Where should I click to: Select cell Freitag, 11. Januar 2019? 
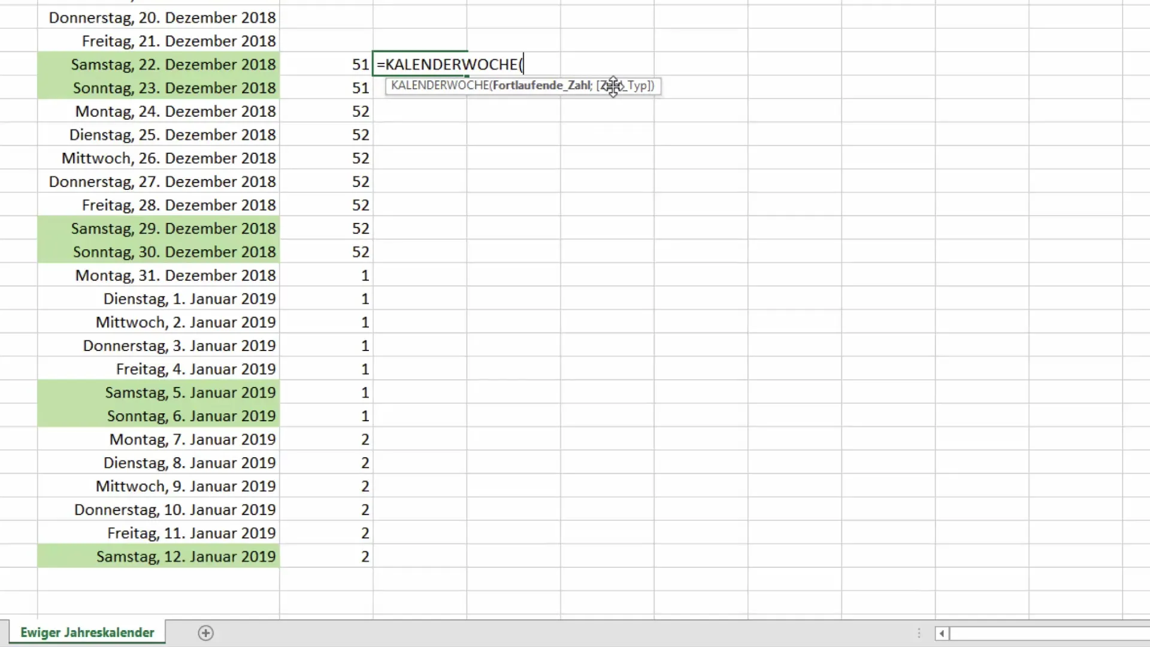[159, 533]
